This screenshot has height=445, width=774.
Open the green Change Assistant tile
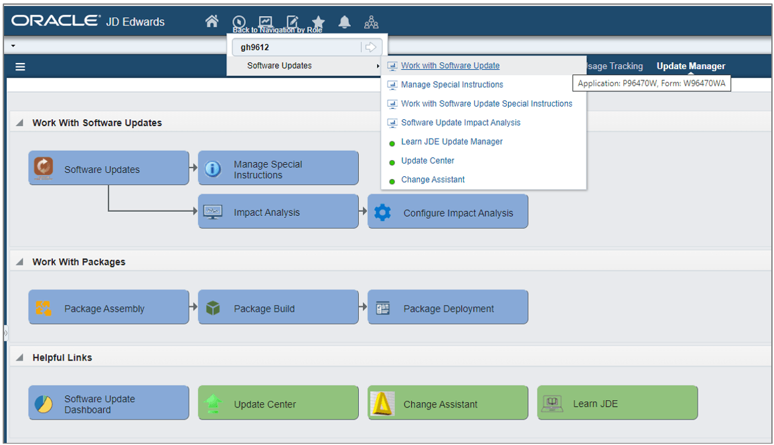pos(448,403)
